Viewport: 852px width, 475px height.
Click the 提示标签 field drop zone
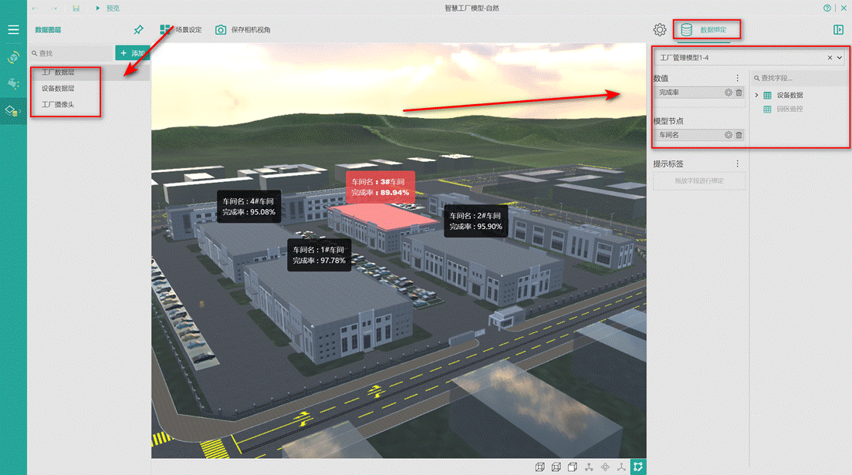point(699,180)
